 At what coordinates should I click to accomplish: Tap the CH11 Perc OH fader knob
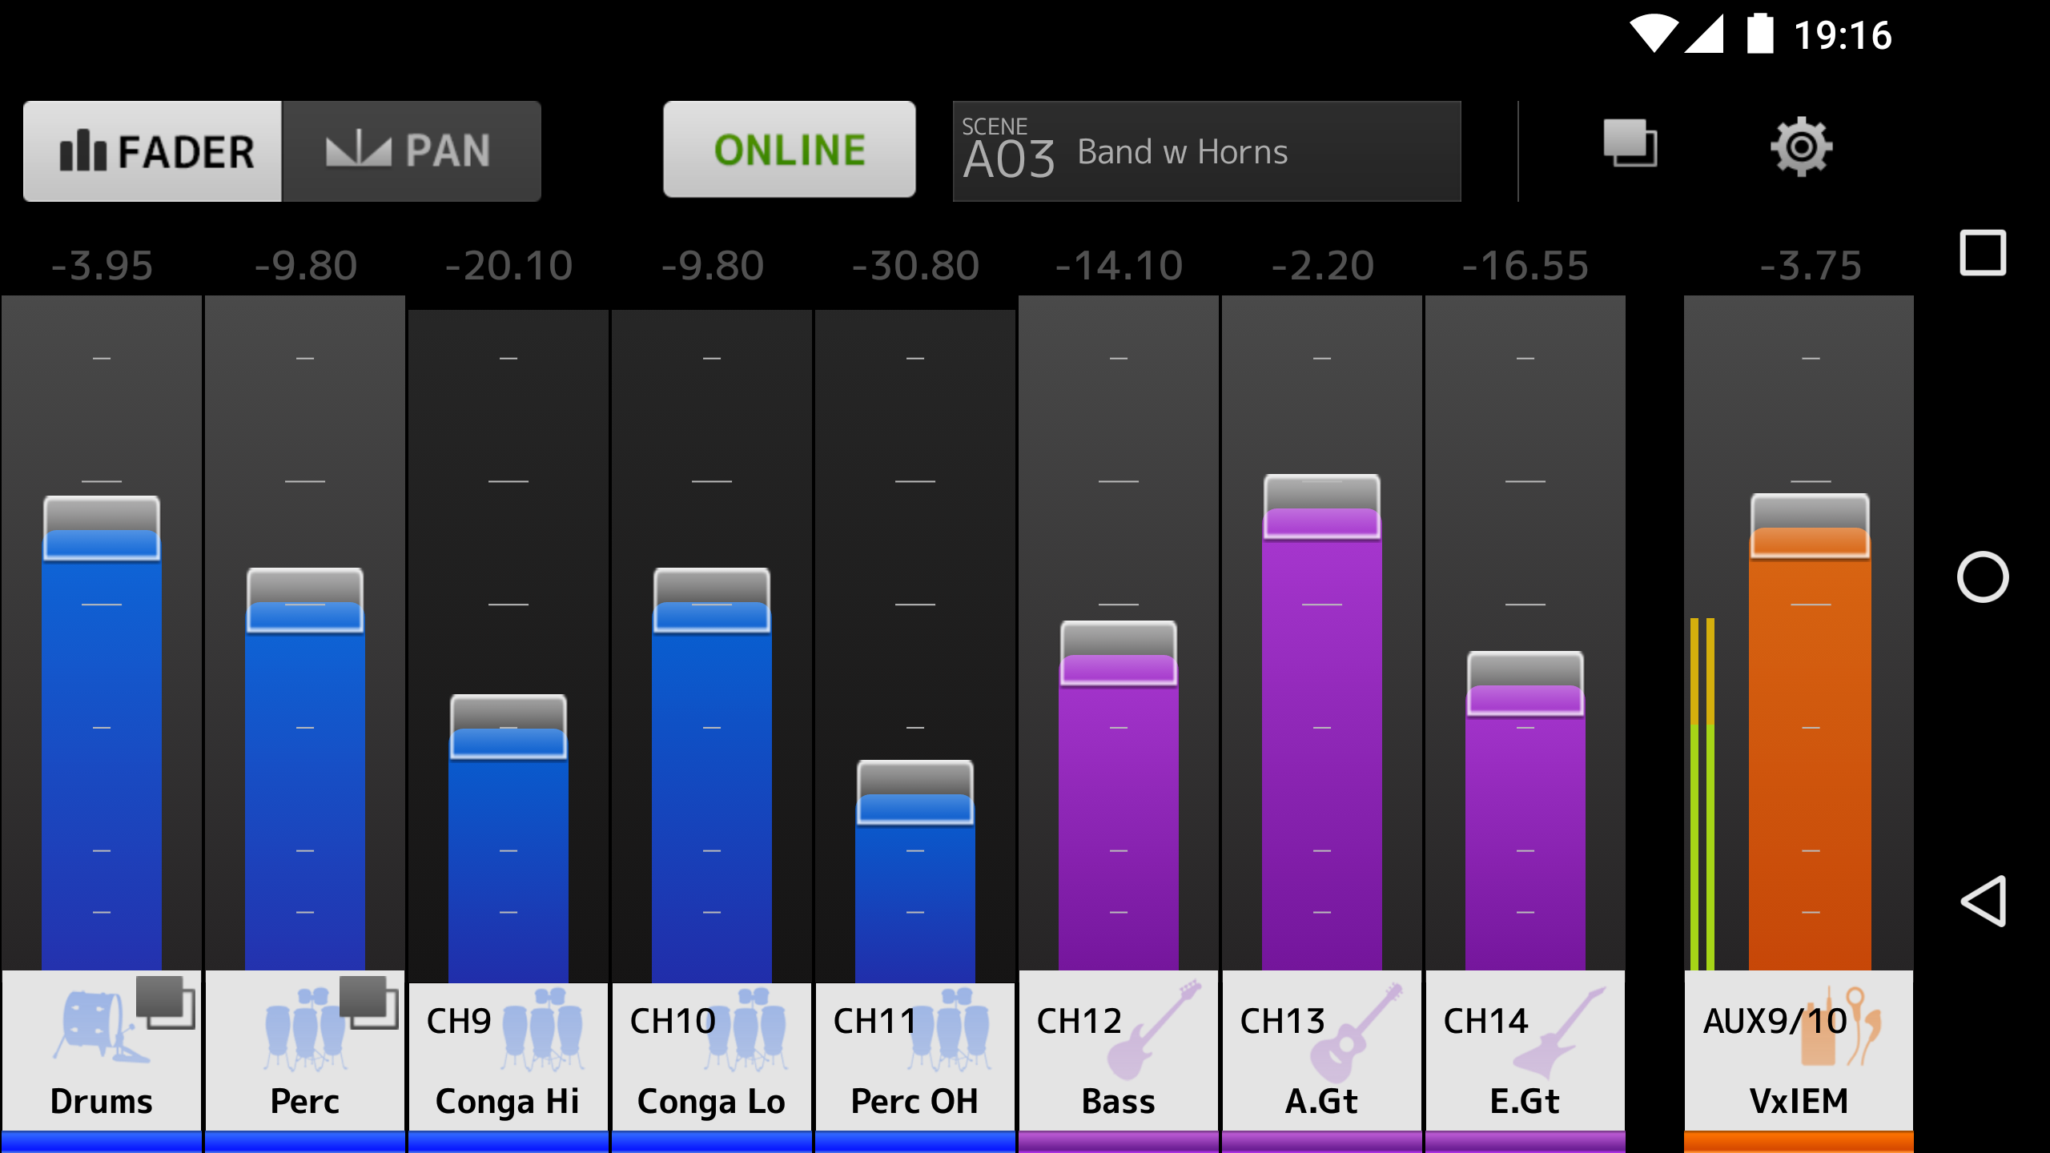[915, 793]
